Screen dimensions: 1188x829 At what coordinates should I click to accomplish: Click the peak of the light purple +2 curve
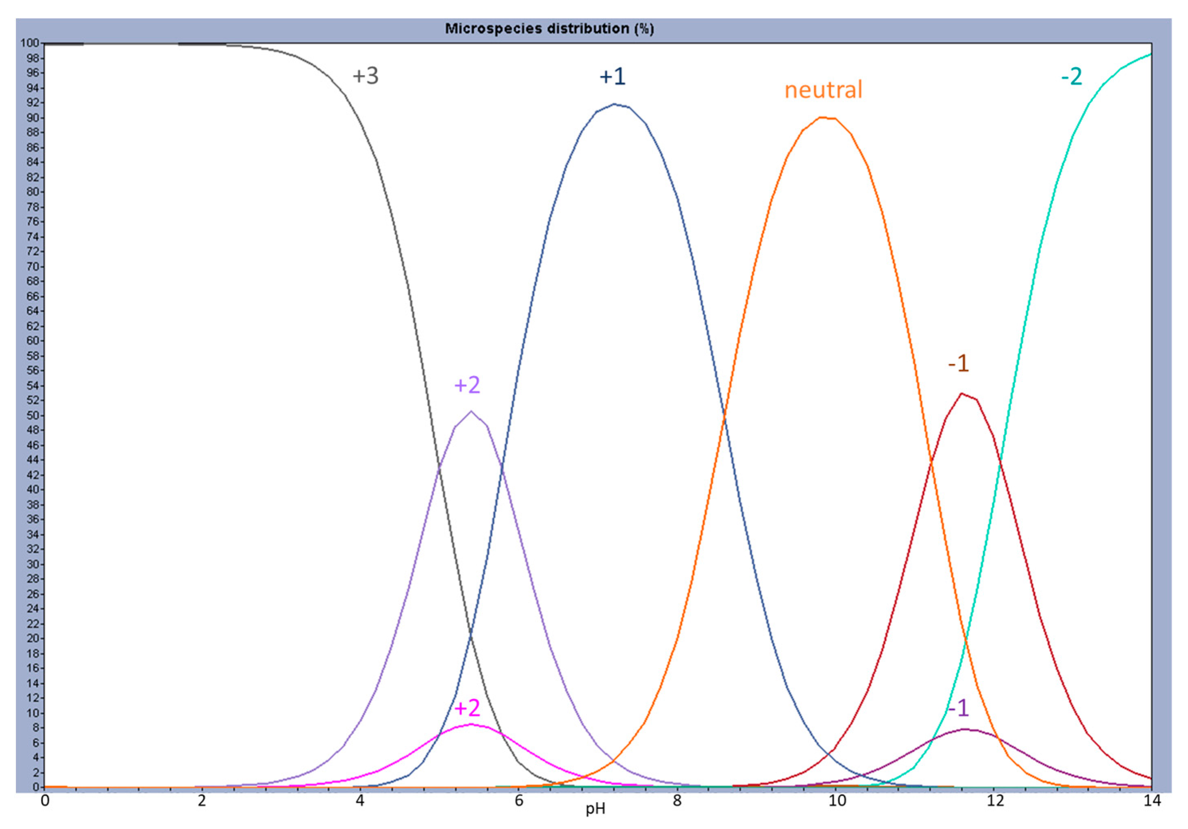click(x=471, y=411)
